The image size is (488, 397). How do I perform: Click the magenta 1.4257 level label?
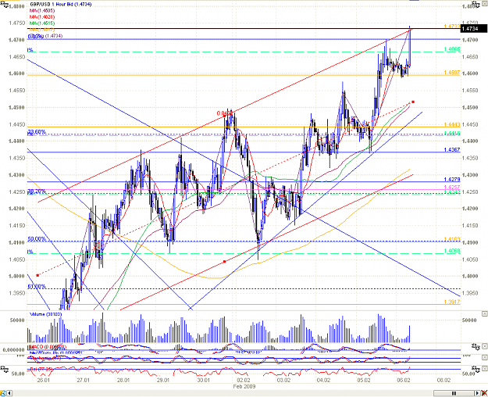(x=451, y=187)
